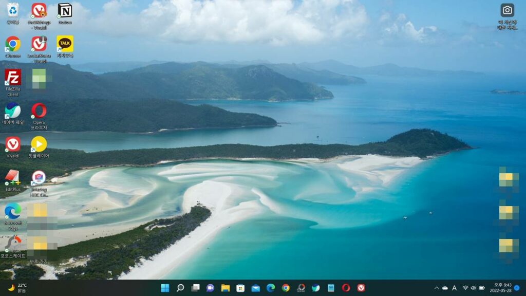Viewport: 526px width, 296px height.
Task: Open the camera screenshot icon at top right
Action: (x=507, y=11)
